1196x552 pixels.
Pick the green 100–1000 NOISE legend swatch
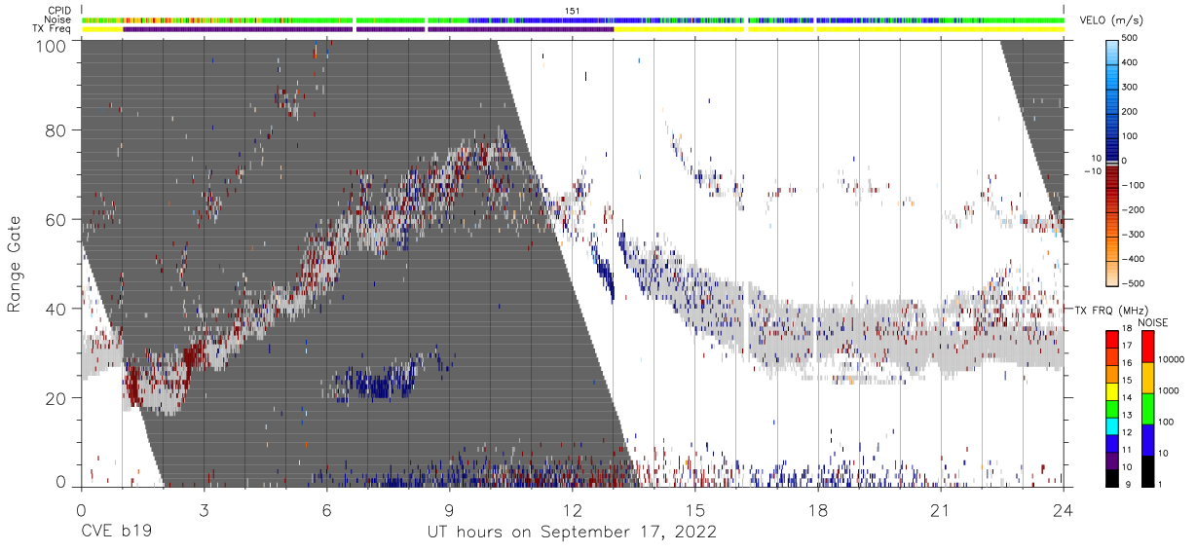1147,408
